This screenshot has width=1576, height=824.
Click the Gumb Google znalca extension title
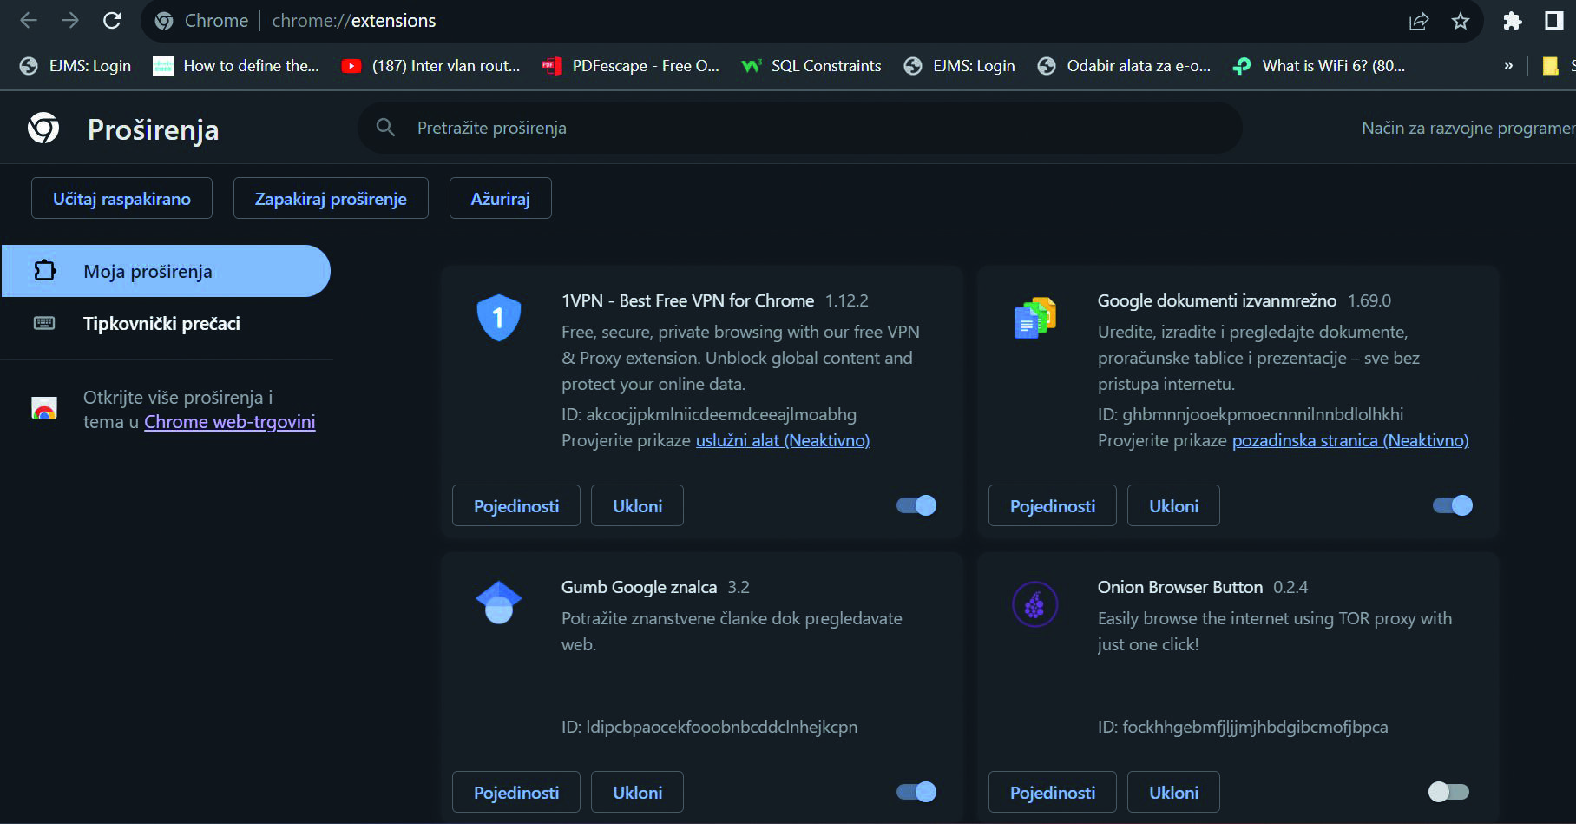pos(639,587)
